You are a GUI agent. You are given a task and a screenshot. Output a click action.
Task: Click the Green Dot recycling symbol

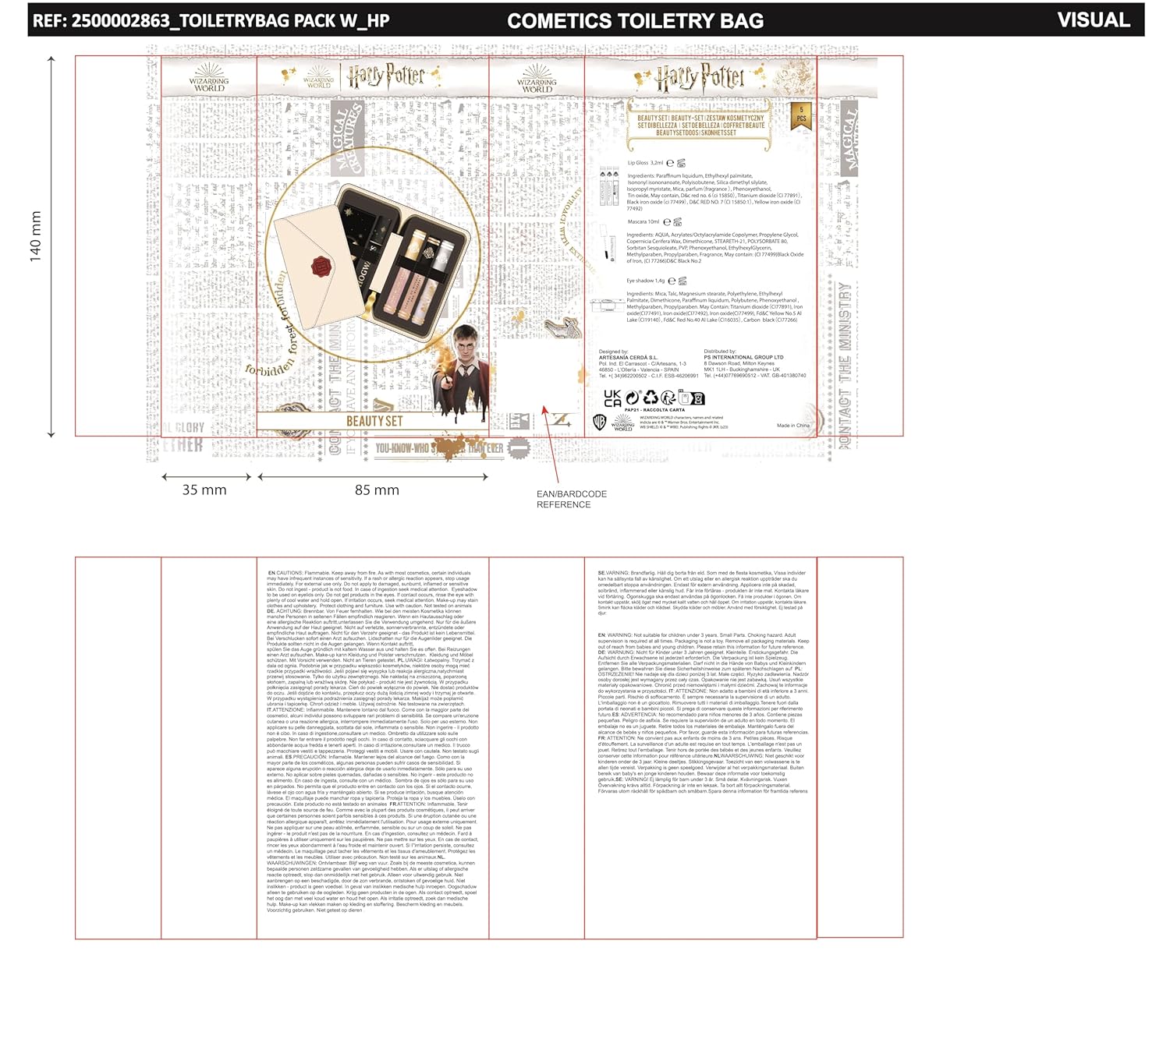click(x=632, y=398)
